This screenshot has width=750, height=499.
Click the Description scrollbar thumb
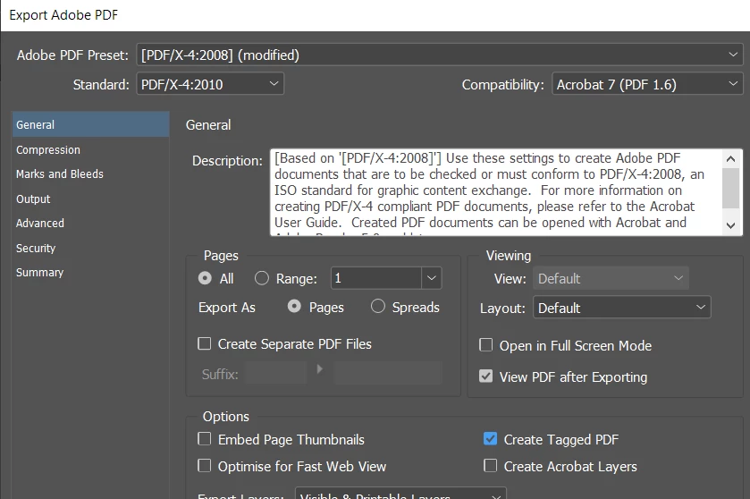[x=731, y=188]
